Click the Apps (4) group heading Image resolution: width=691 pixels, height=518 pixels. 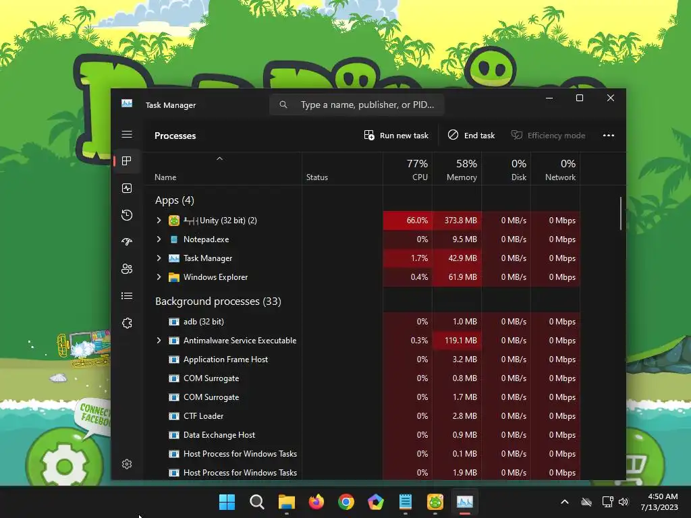pyautogui.click(x=175, y=200)
